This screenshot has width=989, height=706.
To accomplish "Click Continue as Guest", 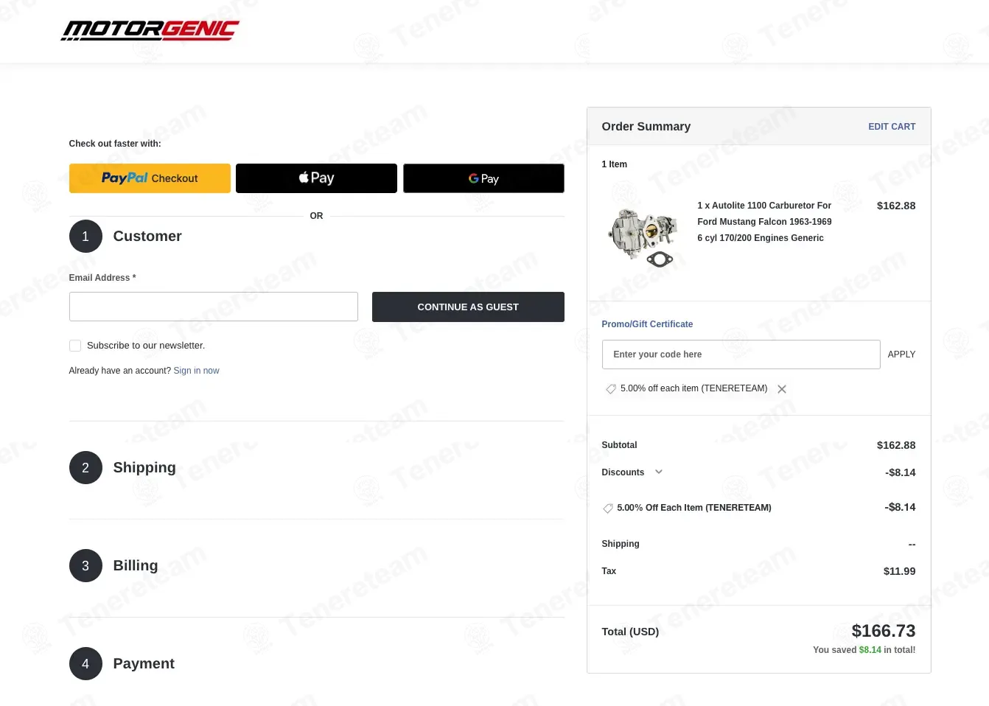I will point(468,307).
